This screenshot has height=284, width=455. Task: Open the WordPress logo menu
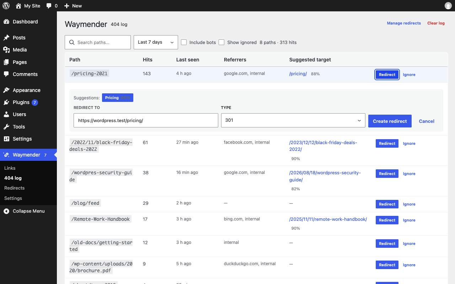tap(6, 6)
